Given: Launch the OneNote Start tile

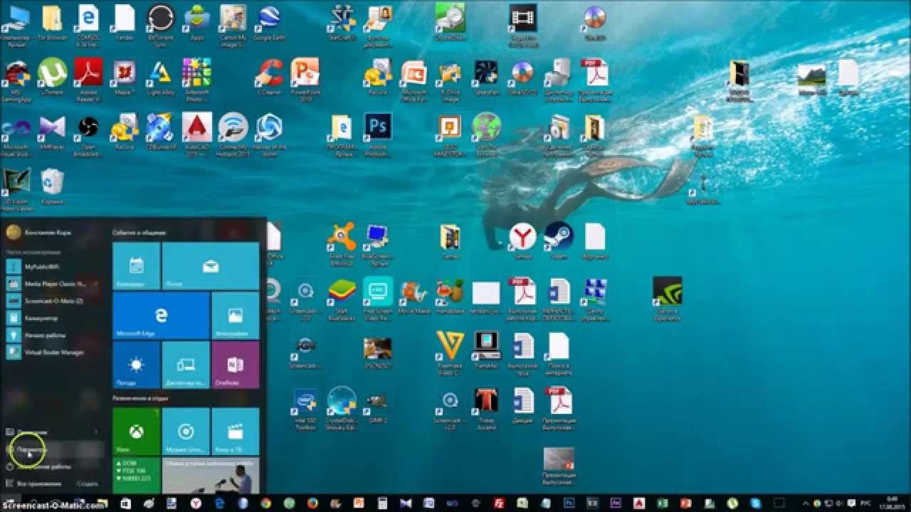Looking at the screenshot, I should [x=236, y=366].
